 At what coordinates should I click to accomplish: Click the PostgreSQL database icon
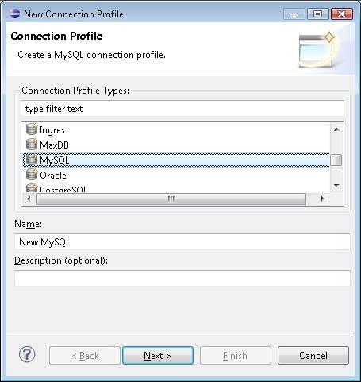[32, 188]
